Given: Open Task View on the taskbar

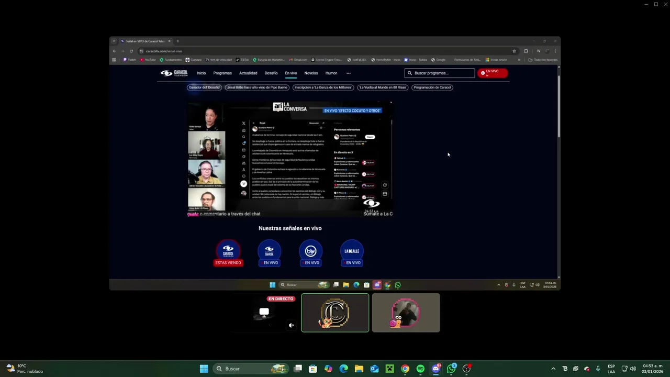Looking at the screenshot, I should click(298, 369).
